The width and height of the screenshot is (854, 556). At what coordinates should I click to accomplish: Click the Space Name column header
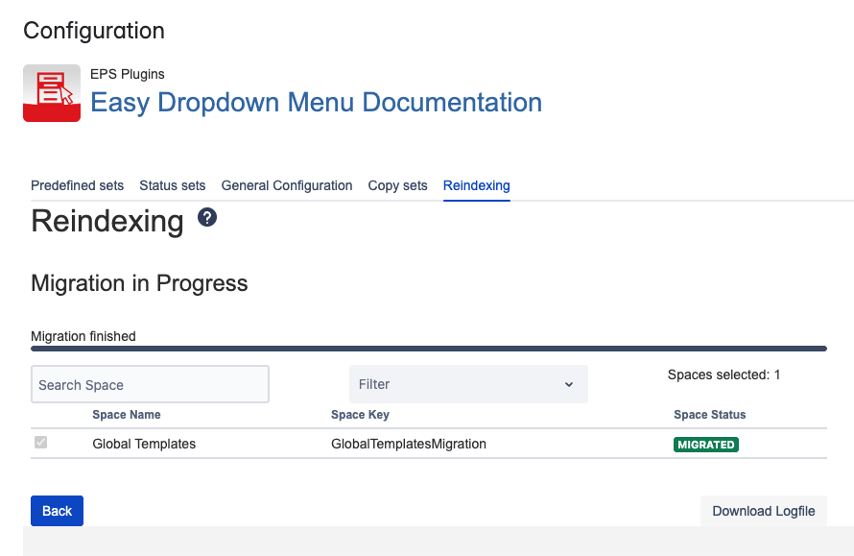(x=127, y=415)
